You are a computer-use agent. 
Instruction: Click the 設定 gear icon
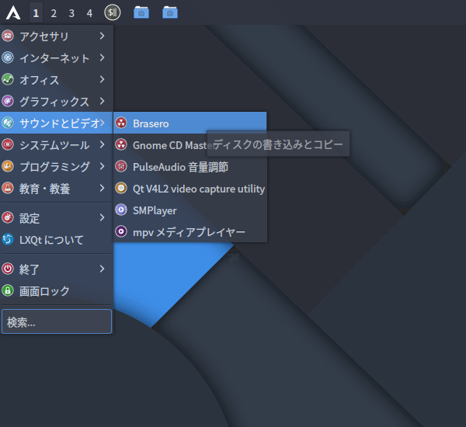pos(8,217)
